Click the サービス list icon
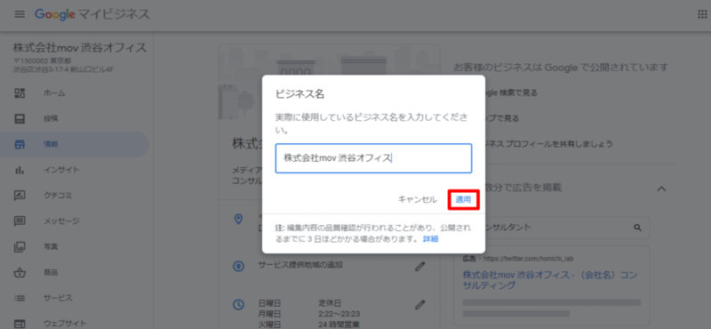 tap(20, 298)
